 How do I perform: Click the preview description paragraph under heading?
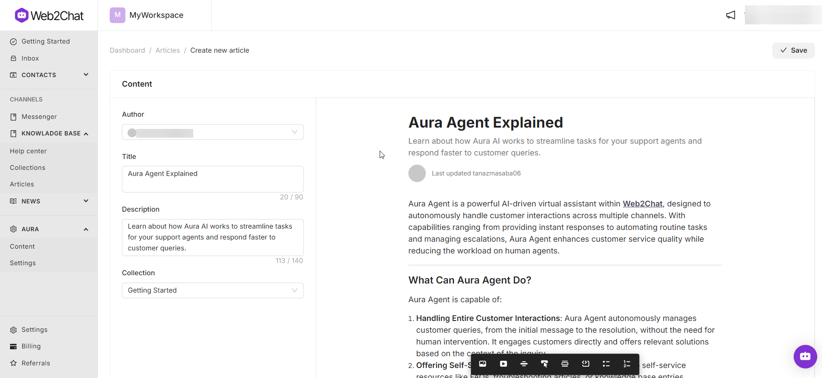tap(555, 147)
